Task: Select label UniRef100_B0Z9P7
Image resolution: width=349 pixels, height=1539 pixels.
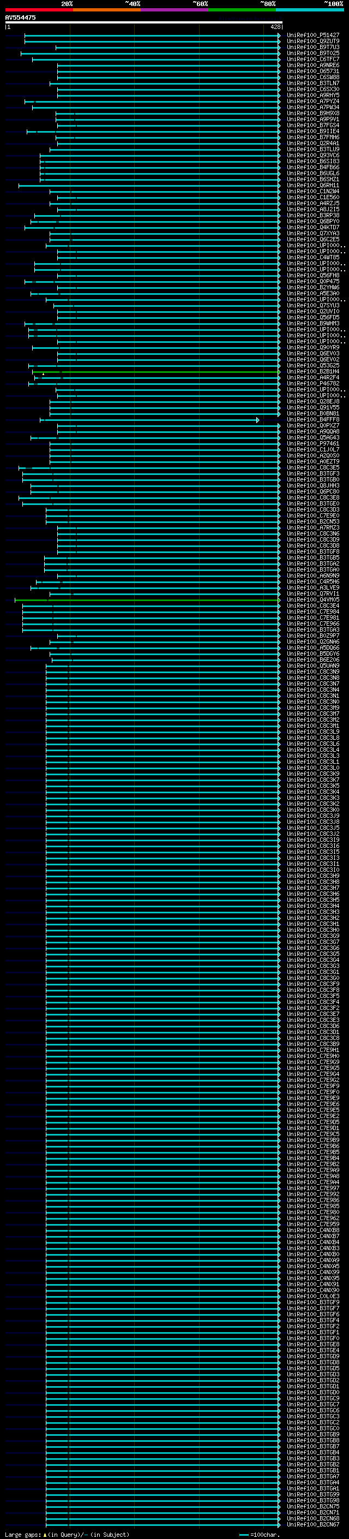Action: pyautogui.click(x=312, y=636)
